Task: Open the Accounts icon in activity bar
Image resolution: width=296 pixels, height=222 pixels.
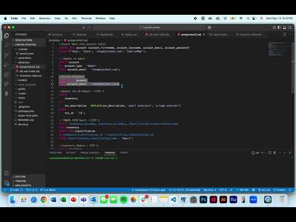Action: pos(6,174)
